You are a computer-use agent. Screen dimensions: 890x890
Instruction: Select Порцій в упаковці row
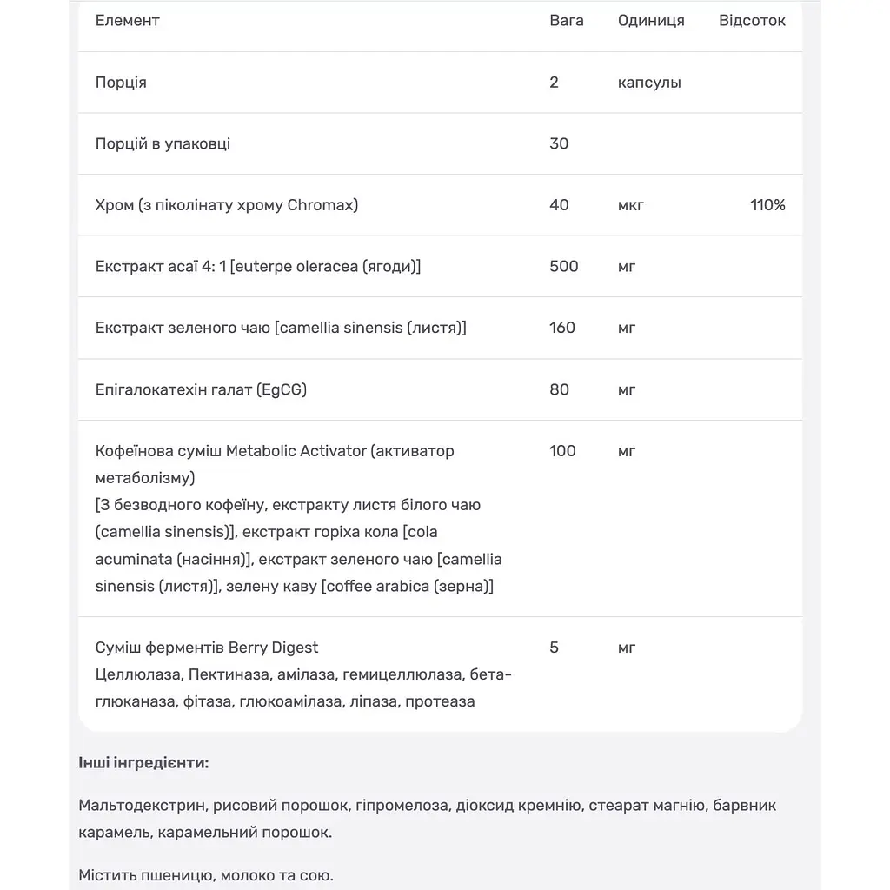440,143
